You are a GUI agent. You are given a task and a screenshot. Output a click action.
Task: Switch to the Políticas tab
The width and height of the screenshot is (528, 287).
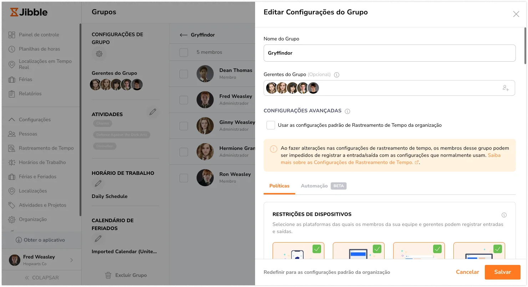279,186
